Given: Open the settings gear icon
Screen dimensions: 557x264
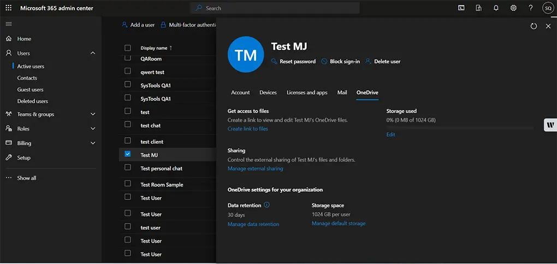Looking at the screenshot, I should [x=513, y=8].
